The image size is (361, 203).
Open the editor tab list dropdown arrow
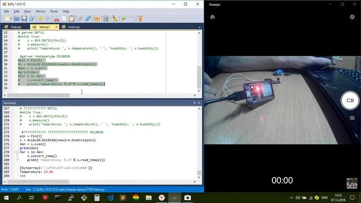(199, 27)
